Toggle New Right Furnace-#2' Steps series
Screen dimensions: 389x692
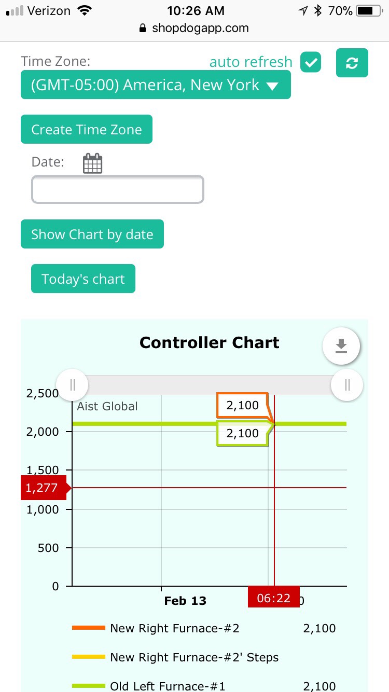click(x=194, y=658)
